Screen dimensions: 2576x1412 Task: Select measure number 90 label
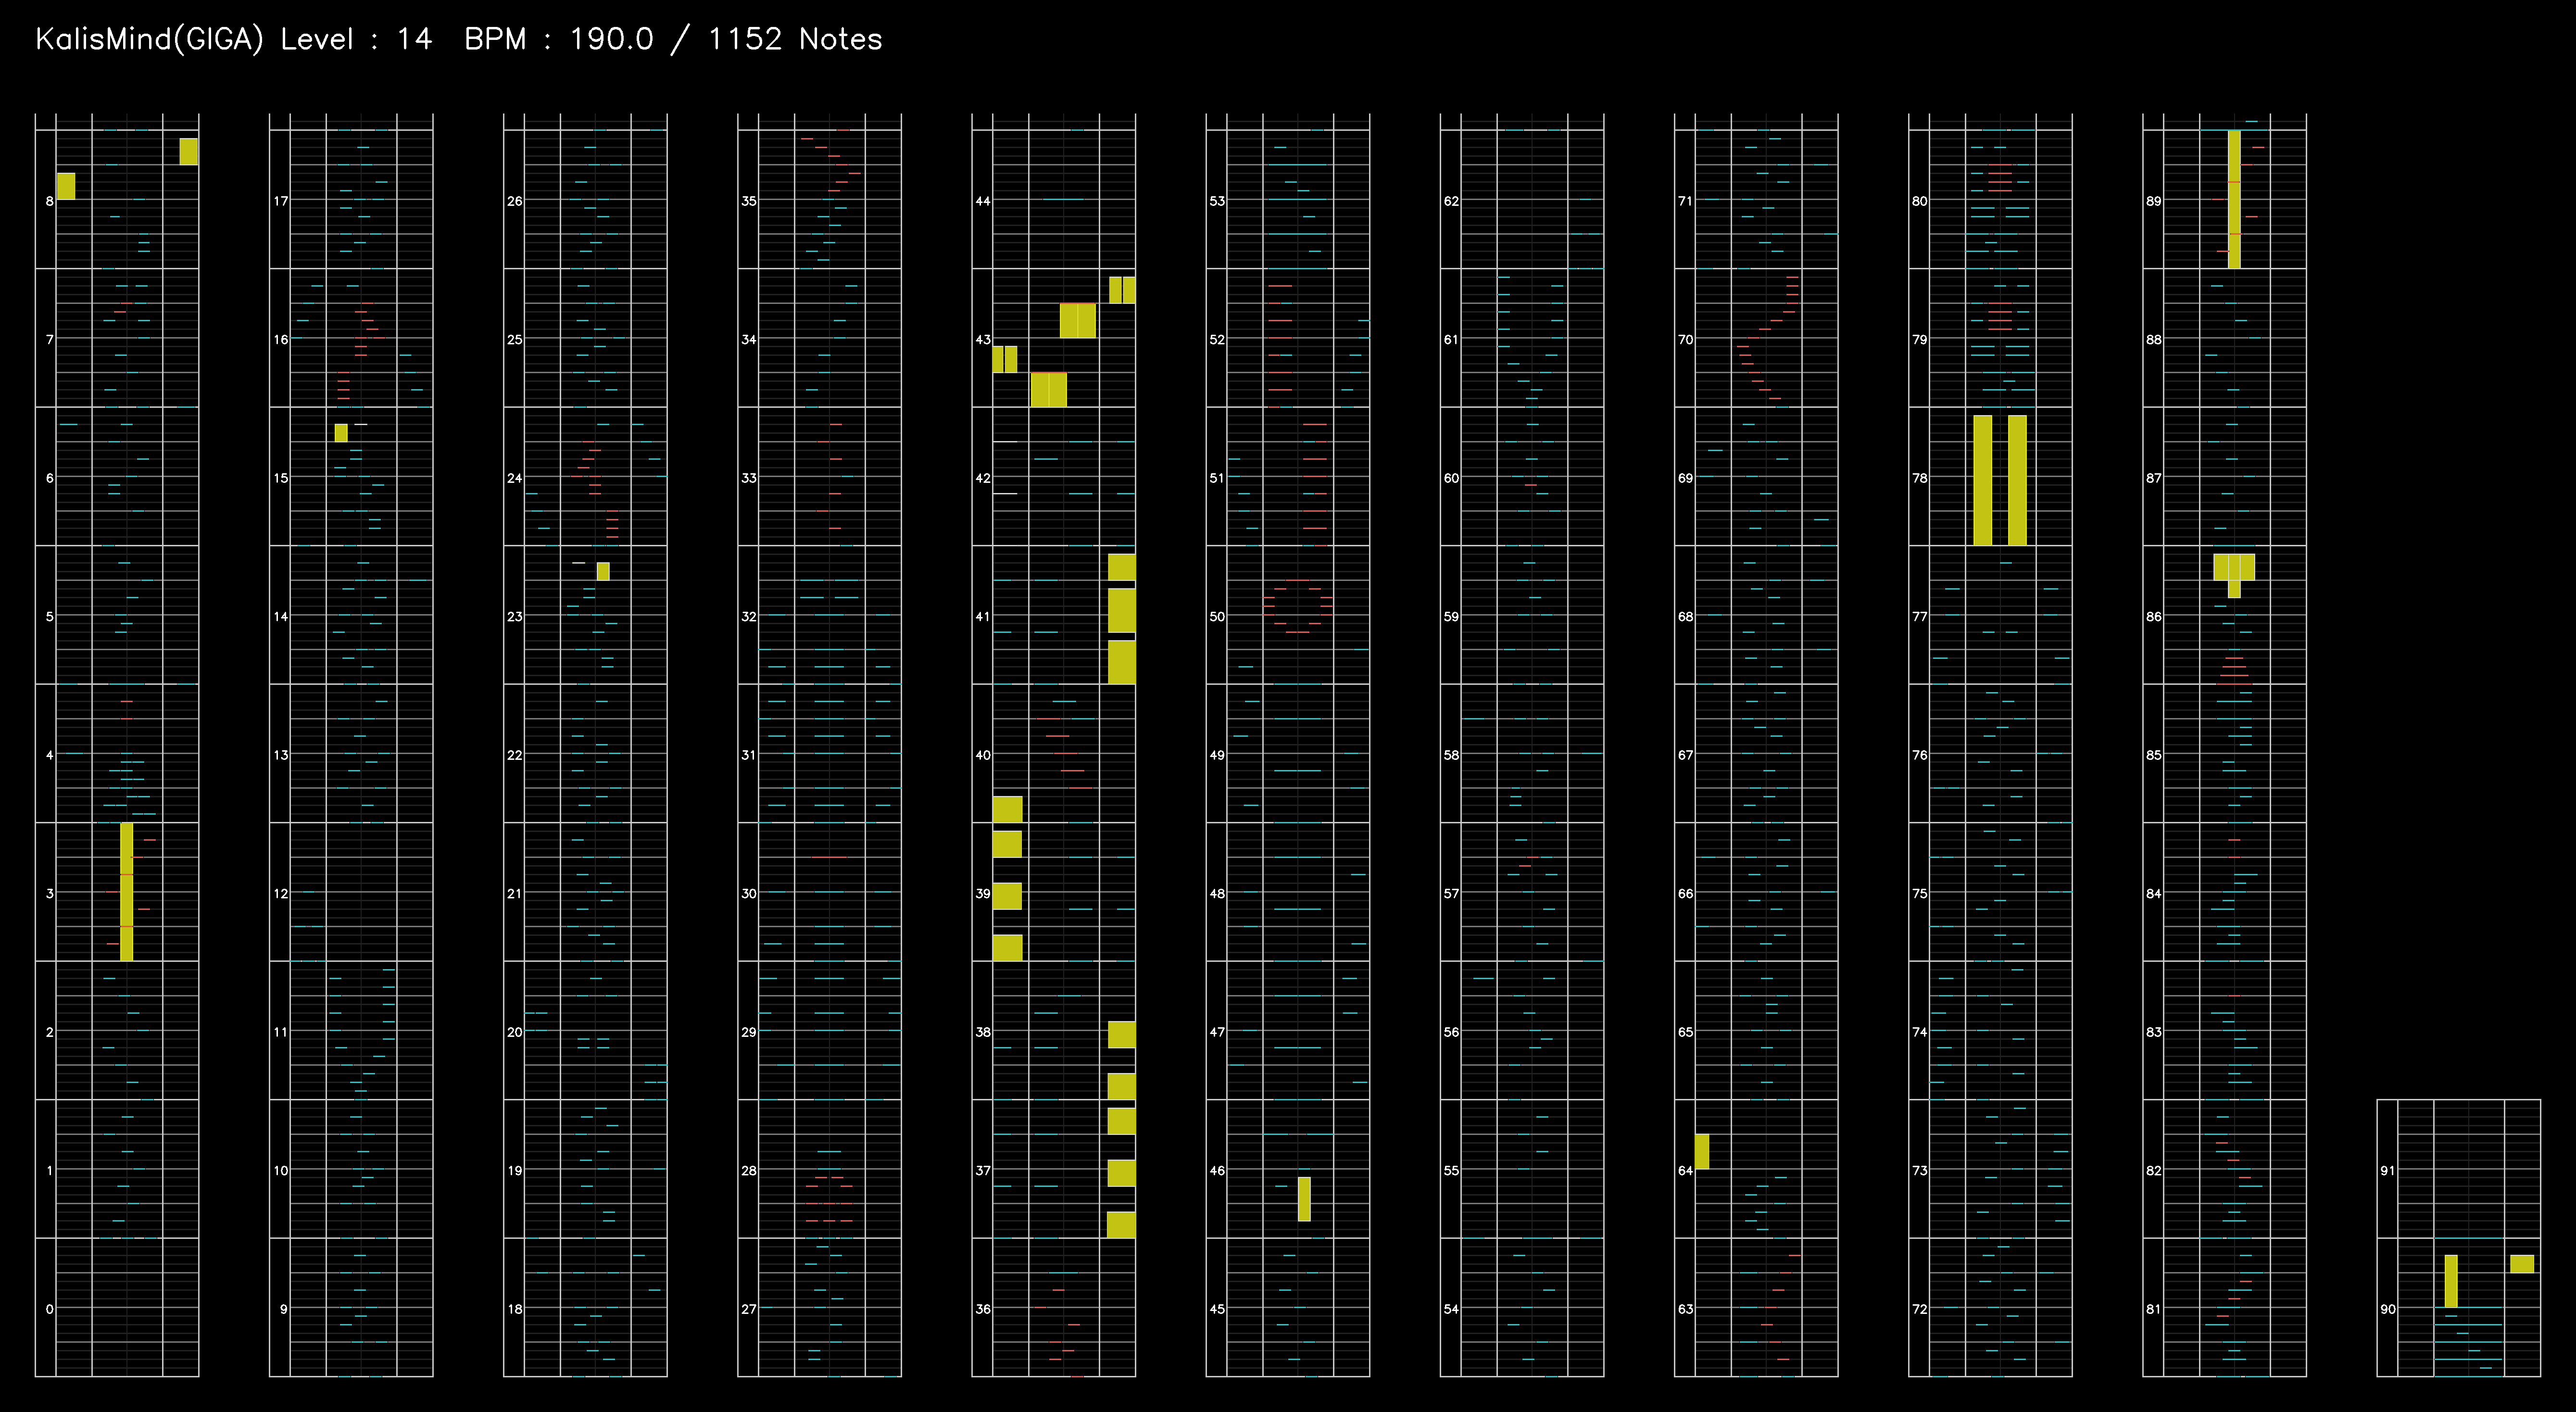click(x=2387, y=1309)
